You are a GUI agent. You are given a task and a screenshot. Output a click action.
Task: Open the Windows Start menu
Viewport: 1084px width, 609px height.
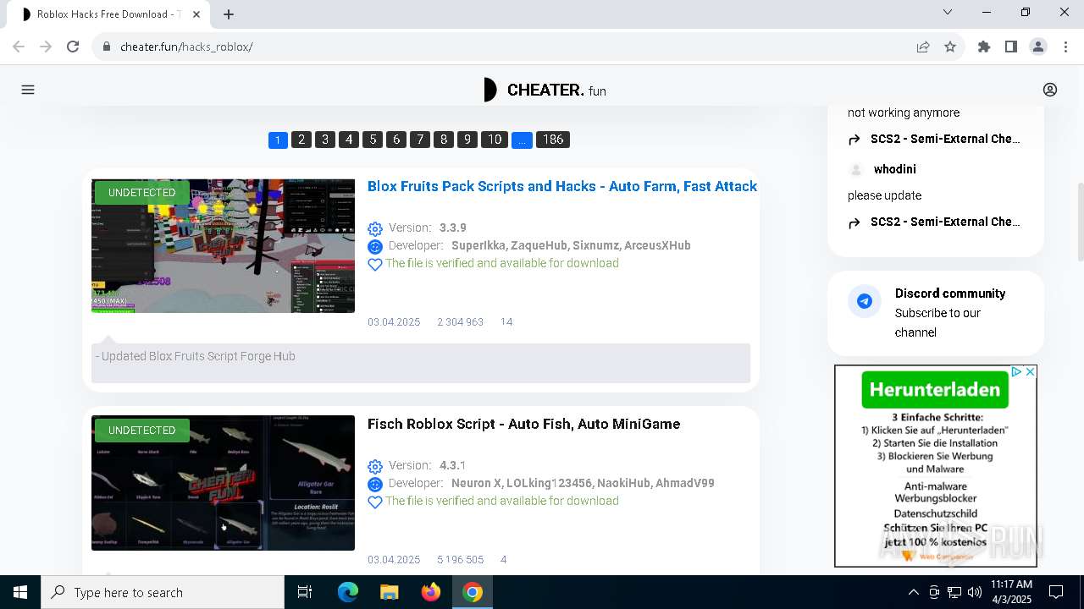pos(20,592)
